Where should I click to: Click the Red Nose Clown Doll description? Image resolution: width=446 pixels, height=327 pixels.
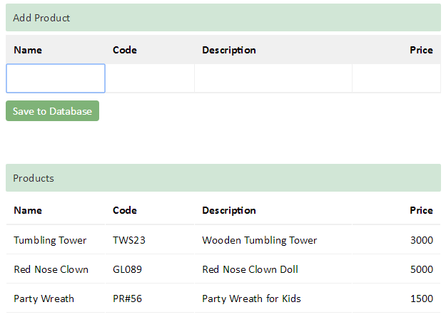click(250, 269)
